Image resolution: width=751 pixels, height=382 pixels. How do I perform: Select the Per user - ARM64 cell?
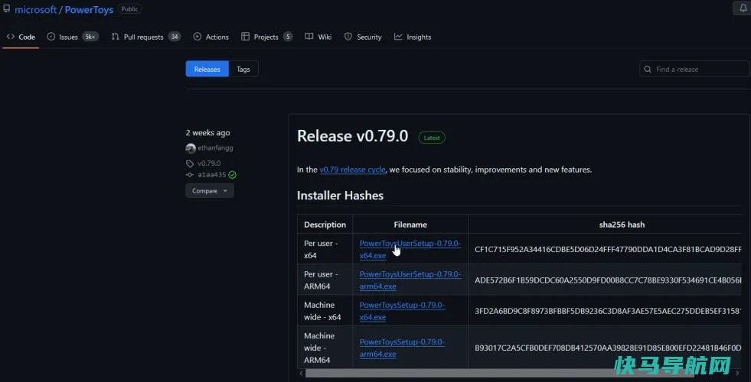coord(325,280)
